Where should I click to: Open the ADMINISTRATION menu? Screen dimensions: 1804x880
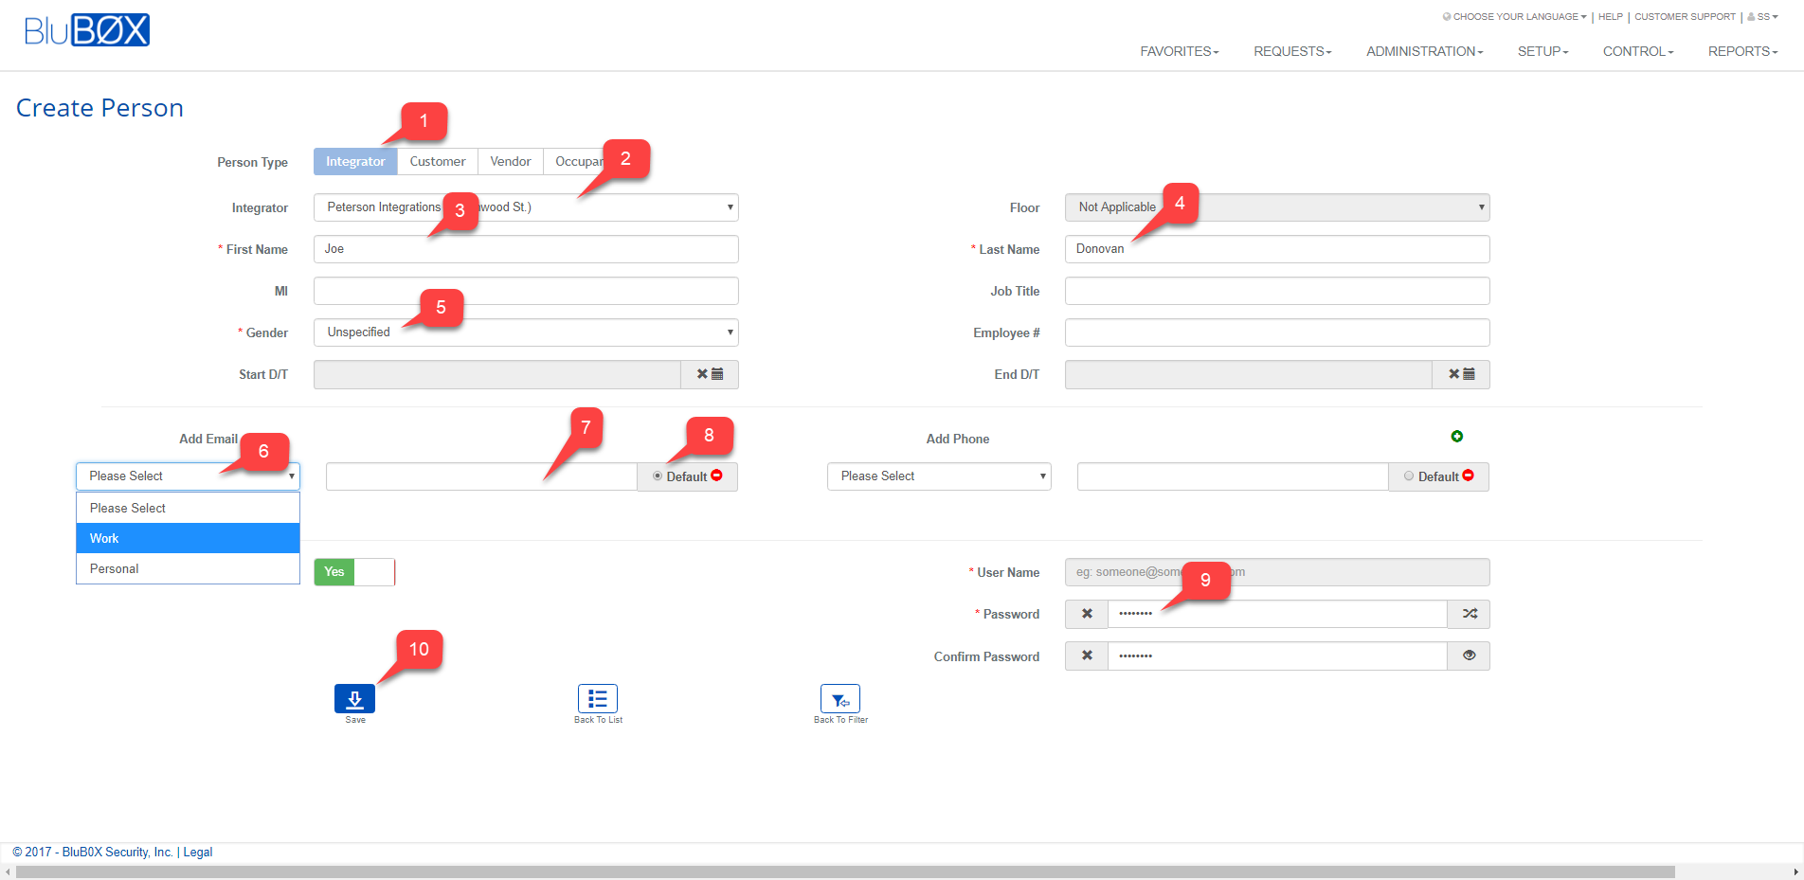[x=1423, y=51]
